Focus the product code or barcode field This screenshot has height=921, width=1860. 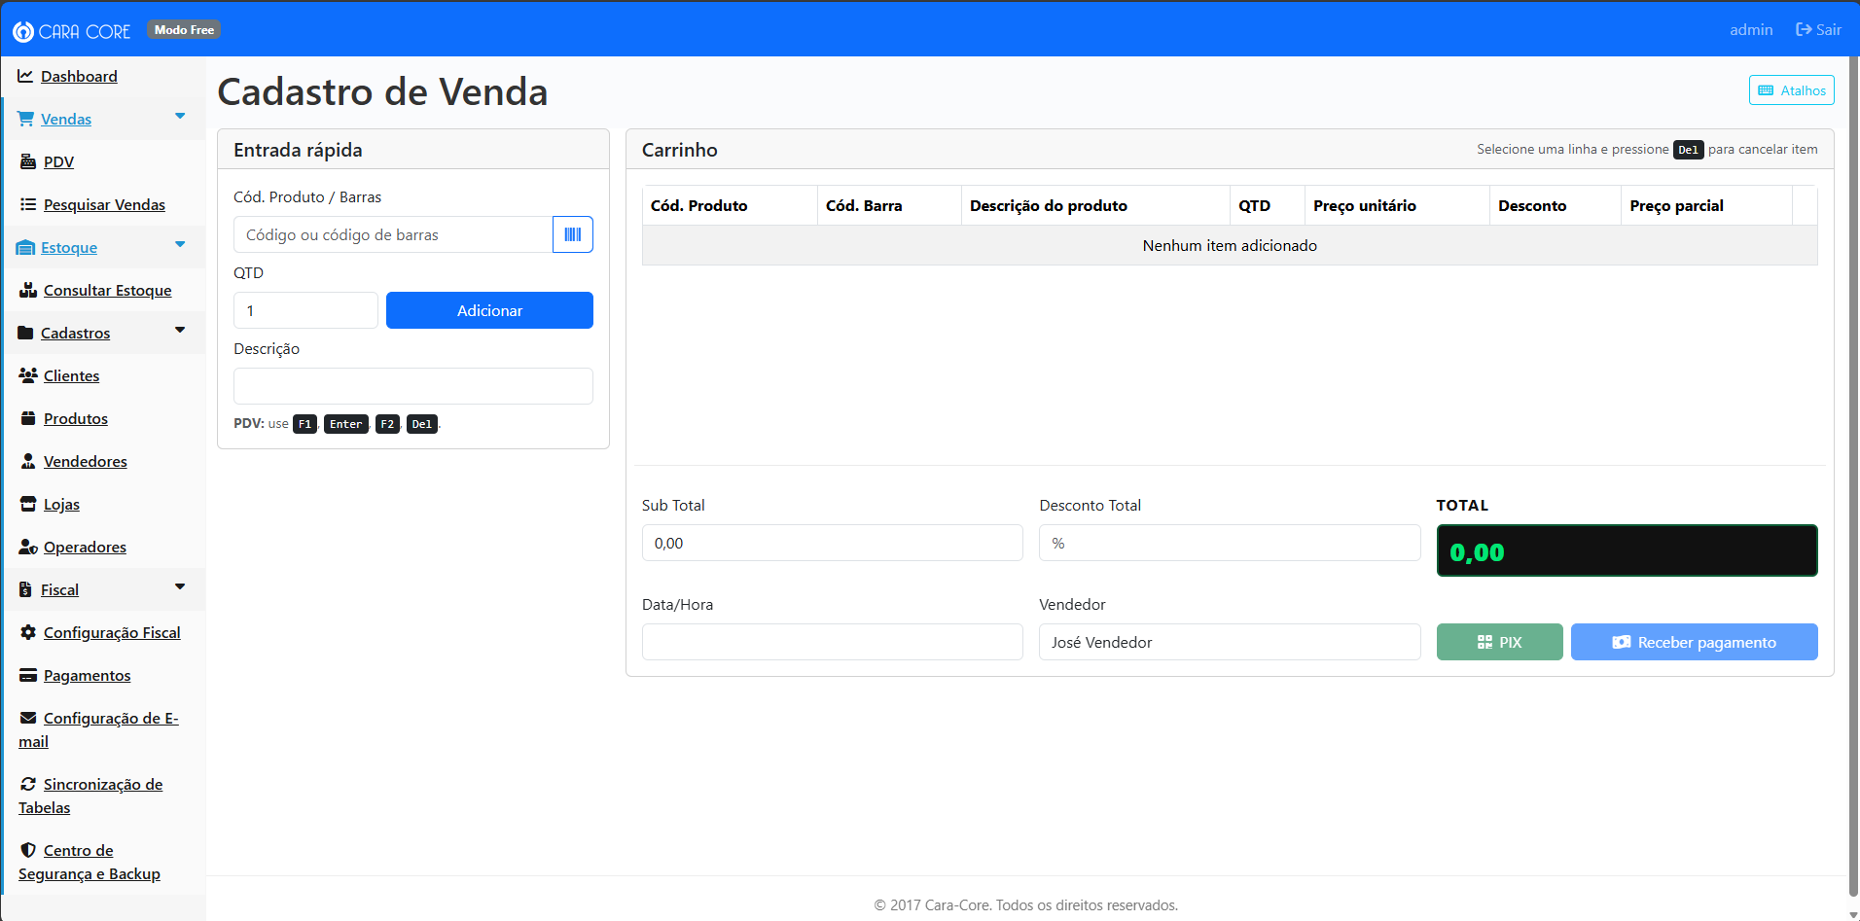[x=393, y=234]
